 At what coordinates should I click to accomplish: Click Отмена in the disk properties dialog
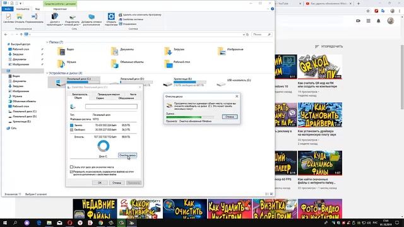(116, 183)
